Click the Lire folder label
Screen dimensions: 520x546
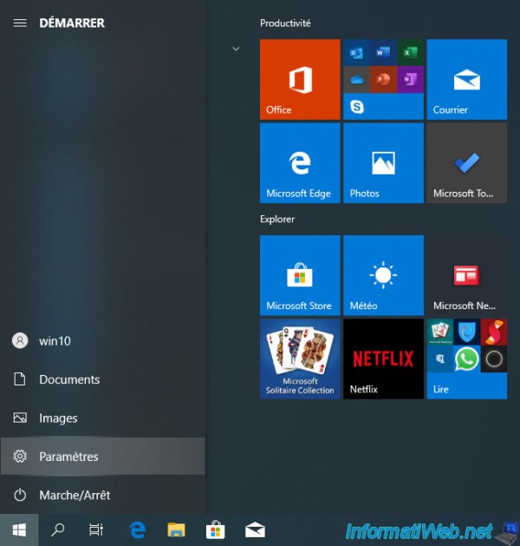[441, 389]
